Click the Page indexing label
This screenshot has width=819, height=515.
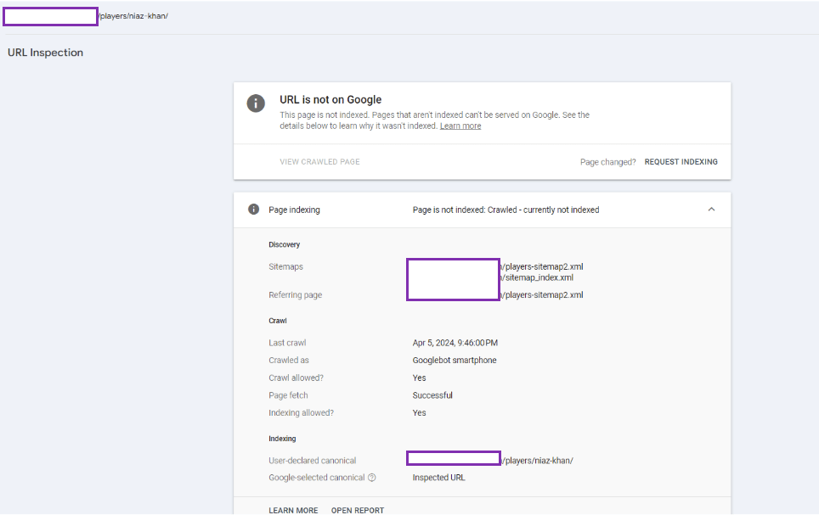(294, 210)
